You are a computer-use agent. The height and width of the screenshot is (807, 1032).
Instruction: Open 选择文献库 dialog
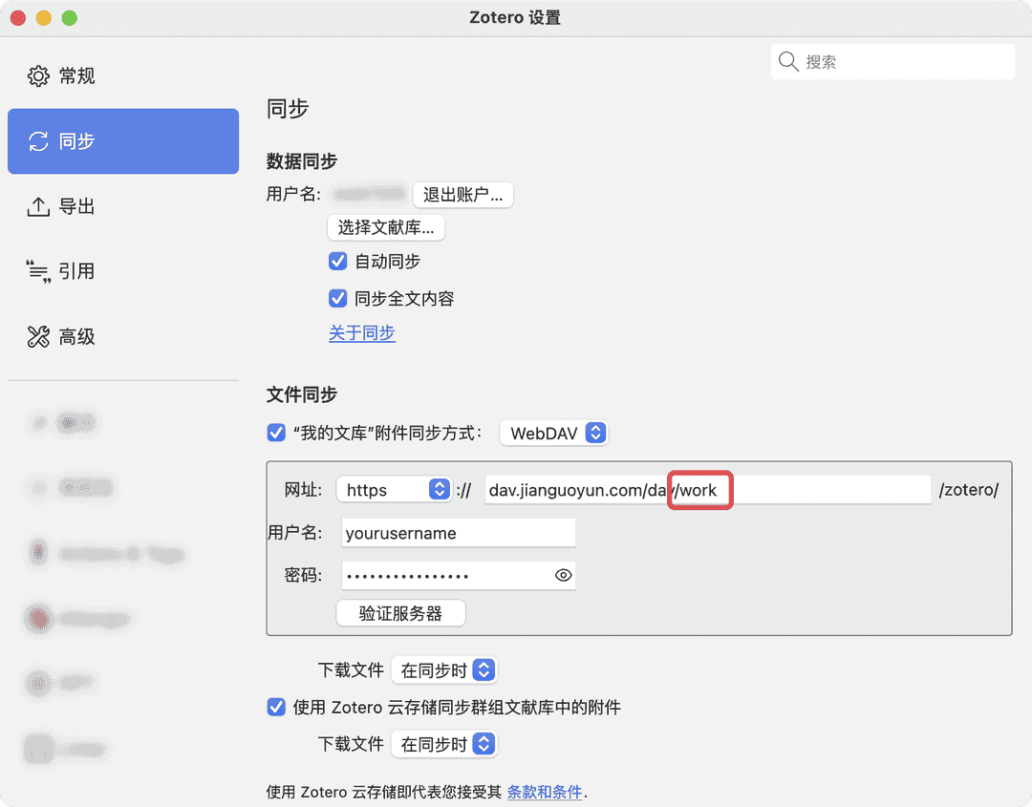(x=386, y=227)
